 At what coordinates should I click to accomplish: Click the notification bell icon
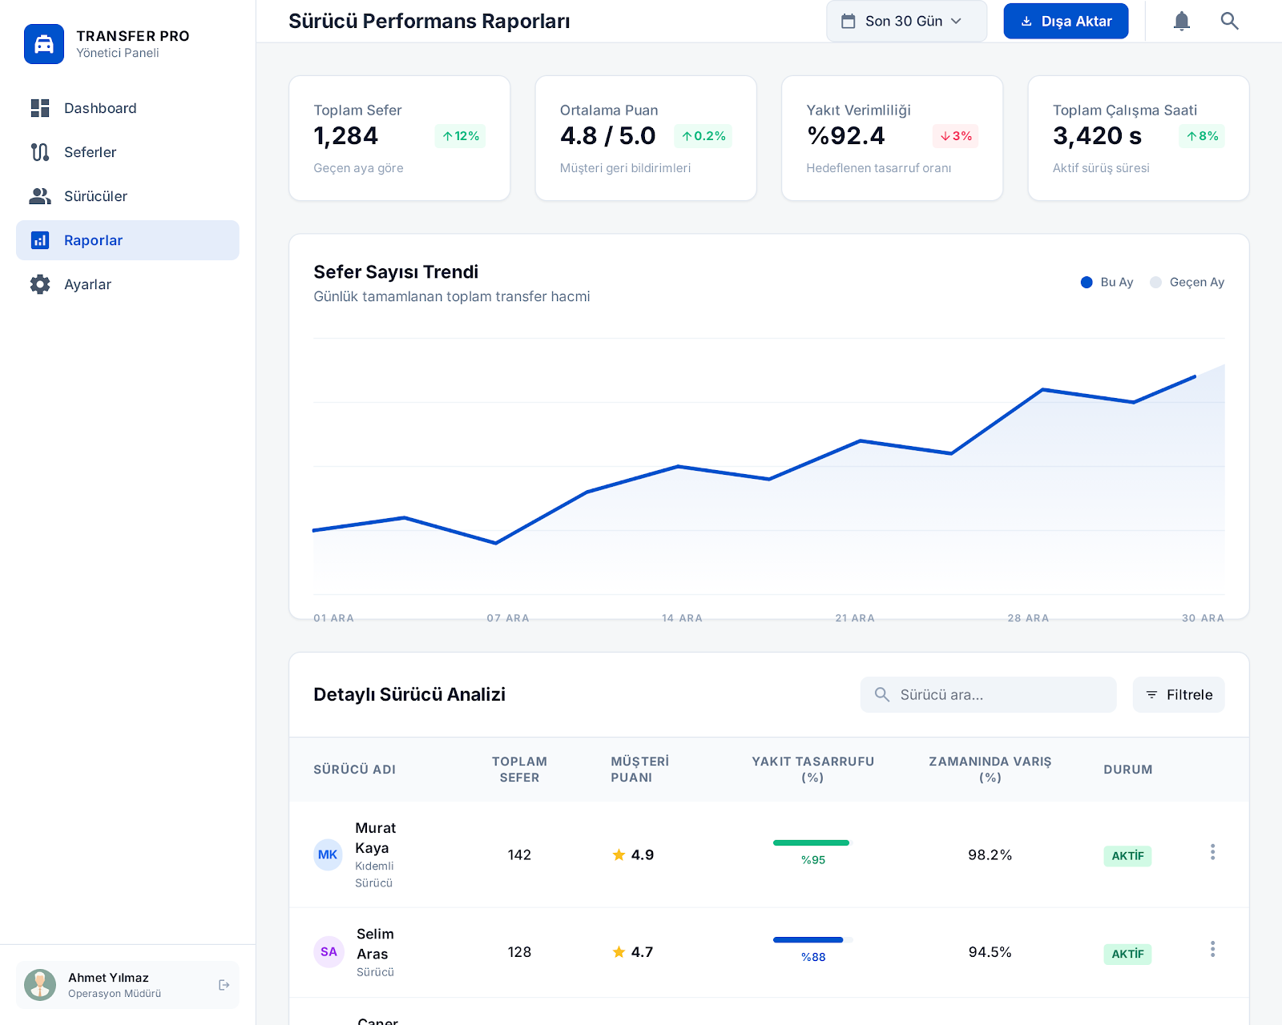1181,22
